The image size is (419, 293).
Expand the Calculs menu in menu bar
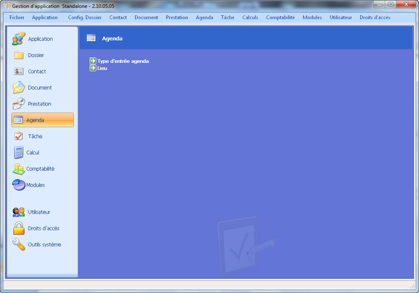pyautogui.click(x=250, y=17)
